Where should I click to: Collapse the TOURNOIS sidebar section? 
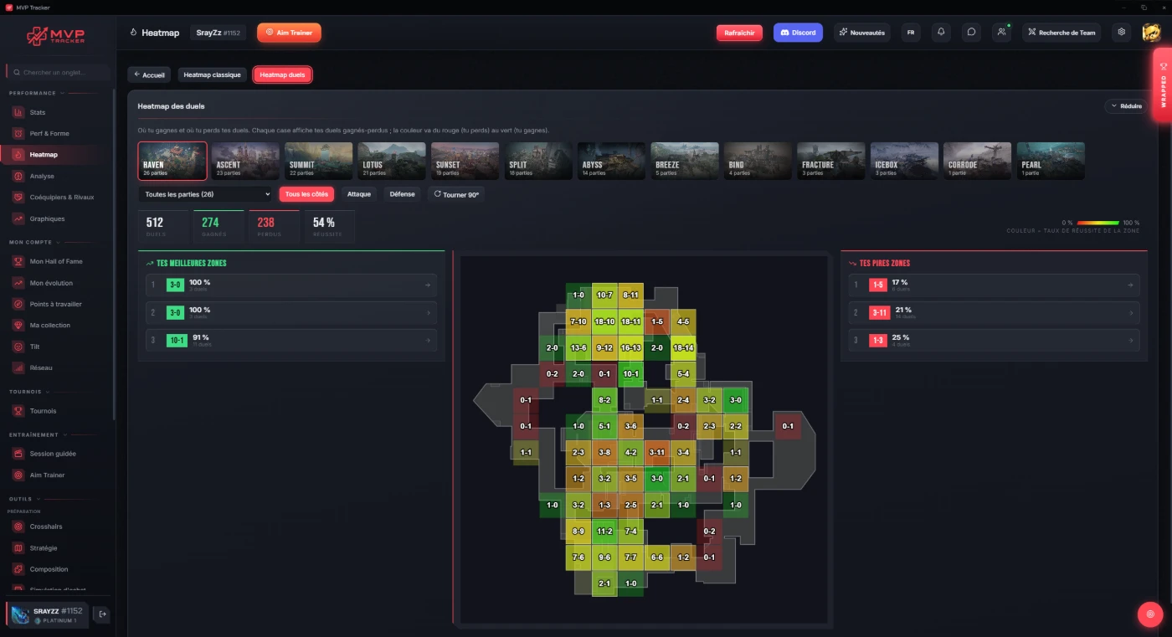pos(28,391)
